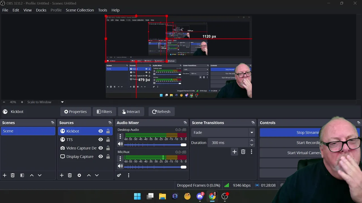Hide the TTS source
This screenshot has height=203, width=362.
[101, 140]
